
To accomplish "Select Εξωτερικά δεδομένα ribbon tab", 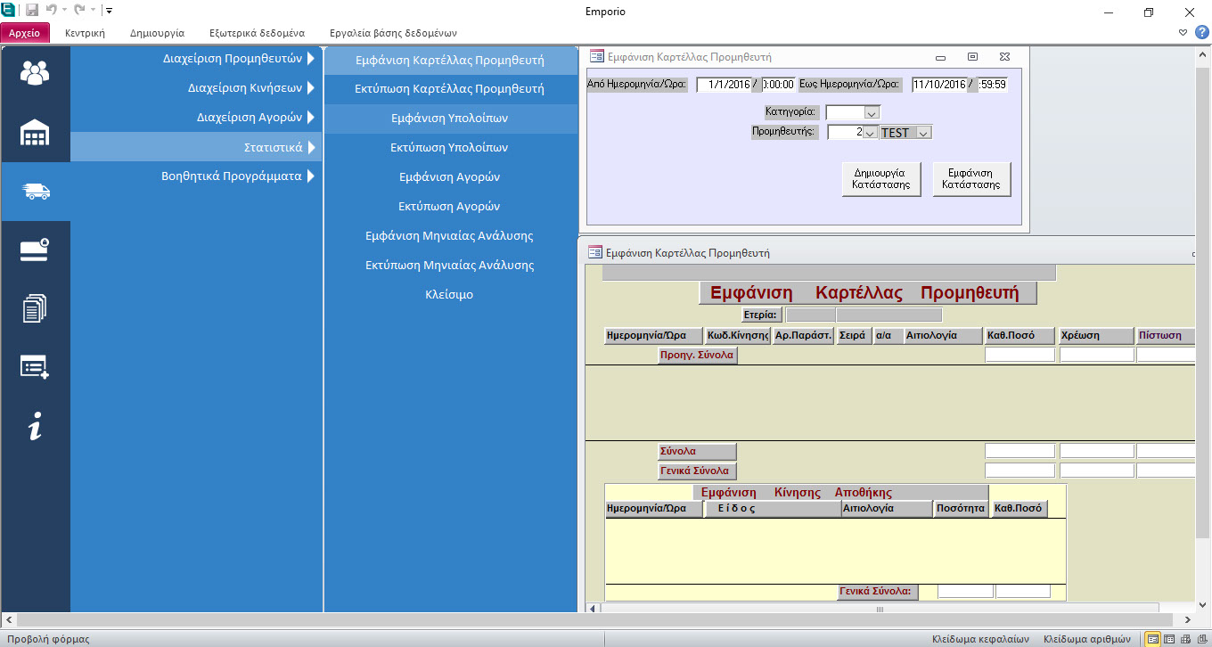I will [x=257, y=33].
